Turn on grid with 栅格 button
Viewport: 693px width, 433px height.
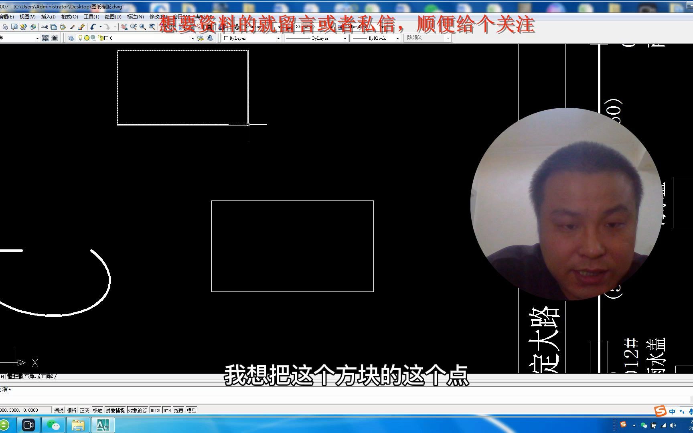[x=72, y=410]
